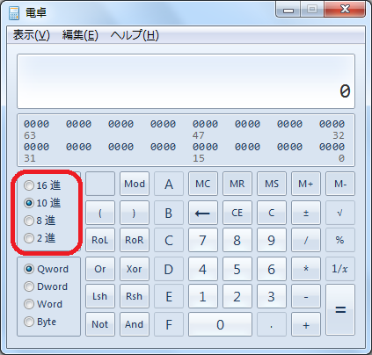This screenshot has width=372, height=355.
Task: Open the 編集(E) menu
Action: point(80,35)
